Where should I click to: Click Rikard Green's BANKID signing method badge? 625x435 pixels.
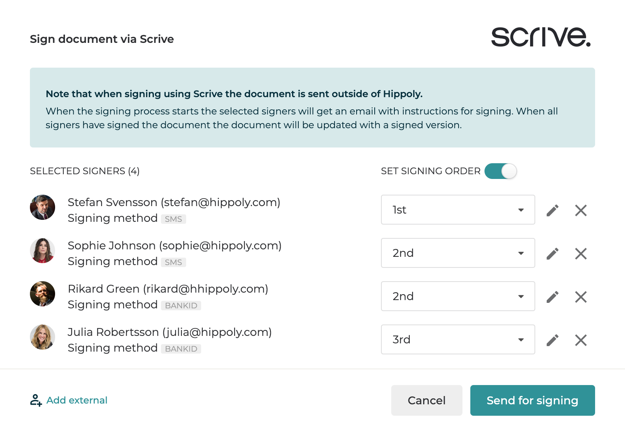[181, 306]
